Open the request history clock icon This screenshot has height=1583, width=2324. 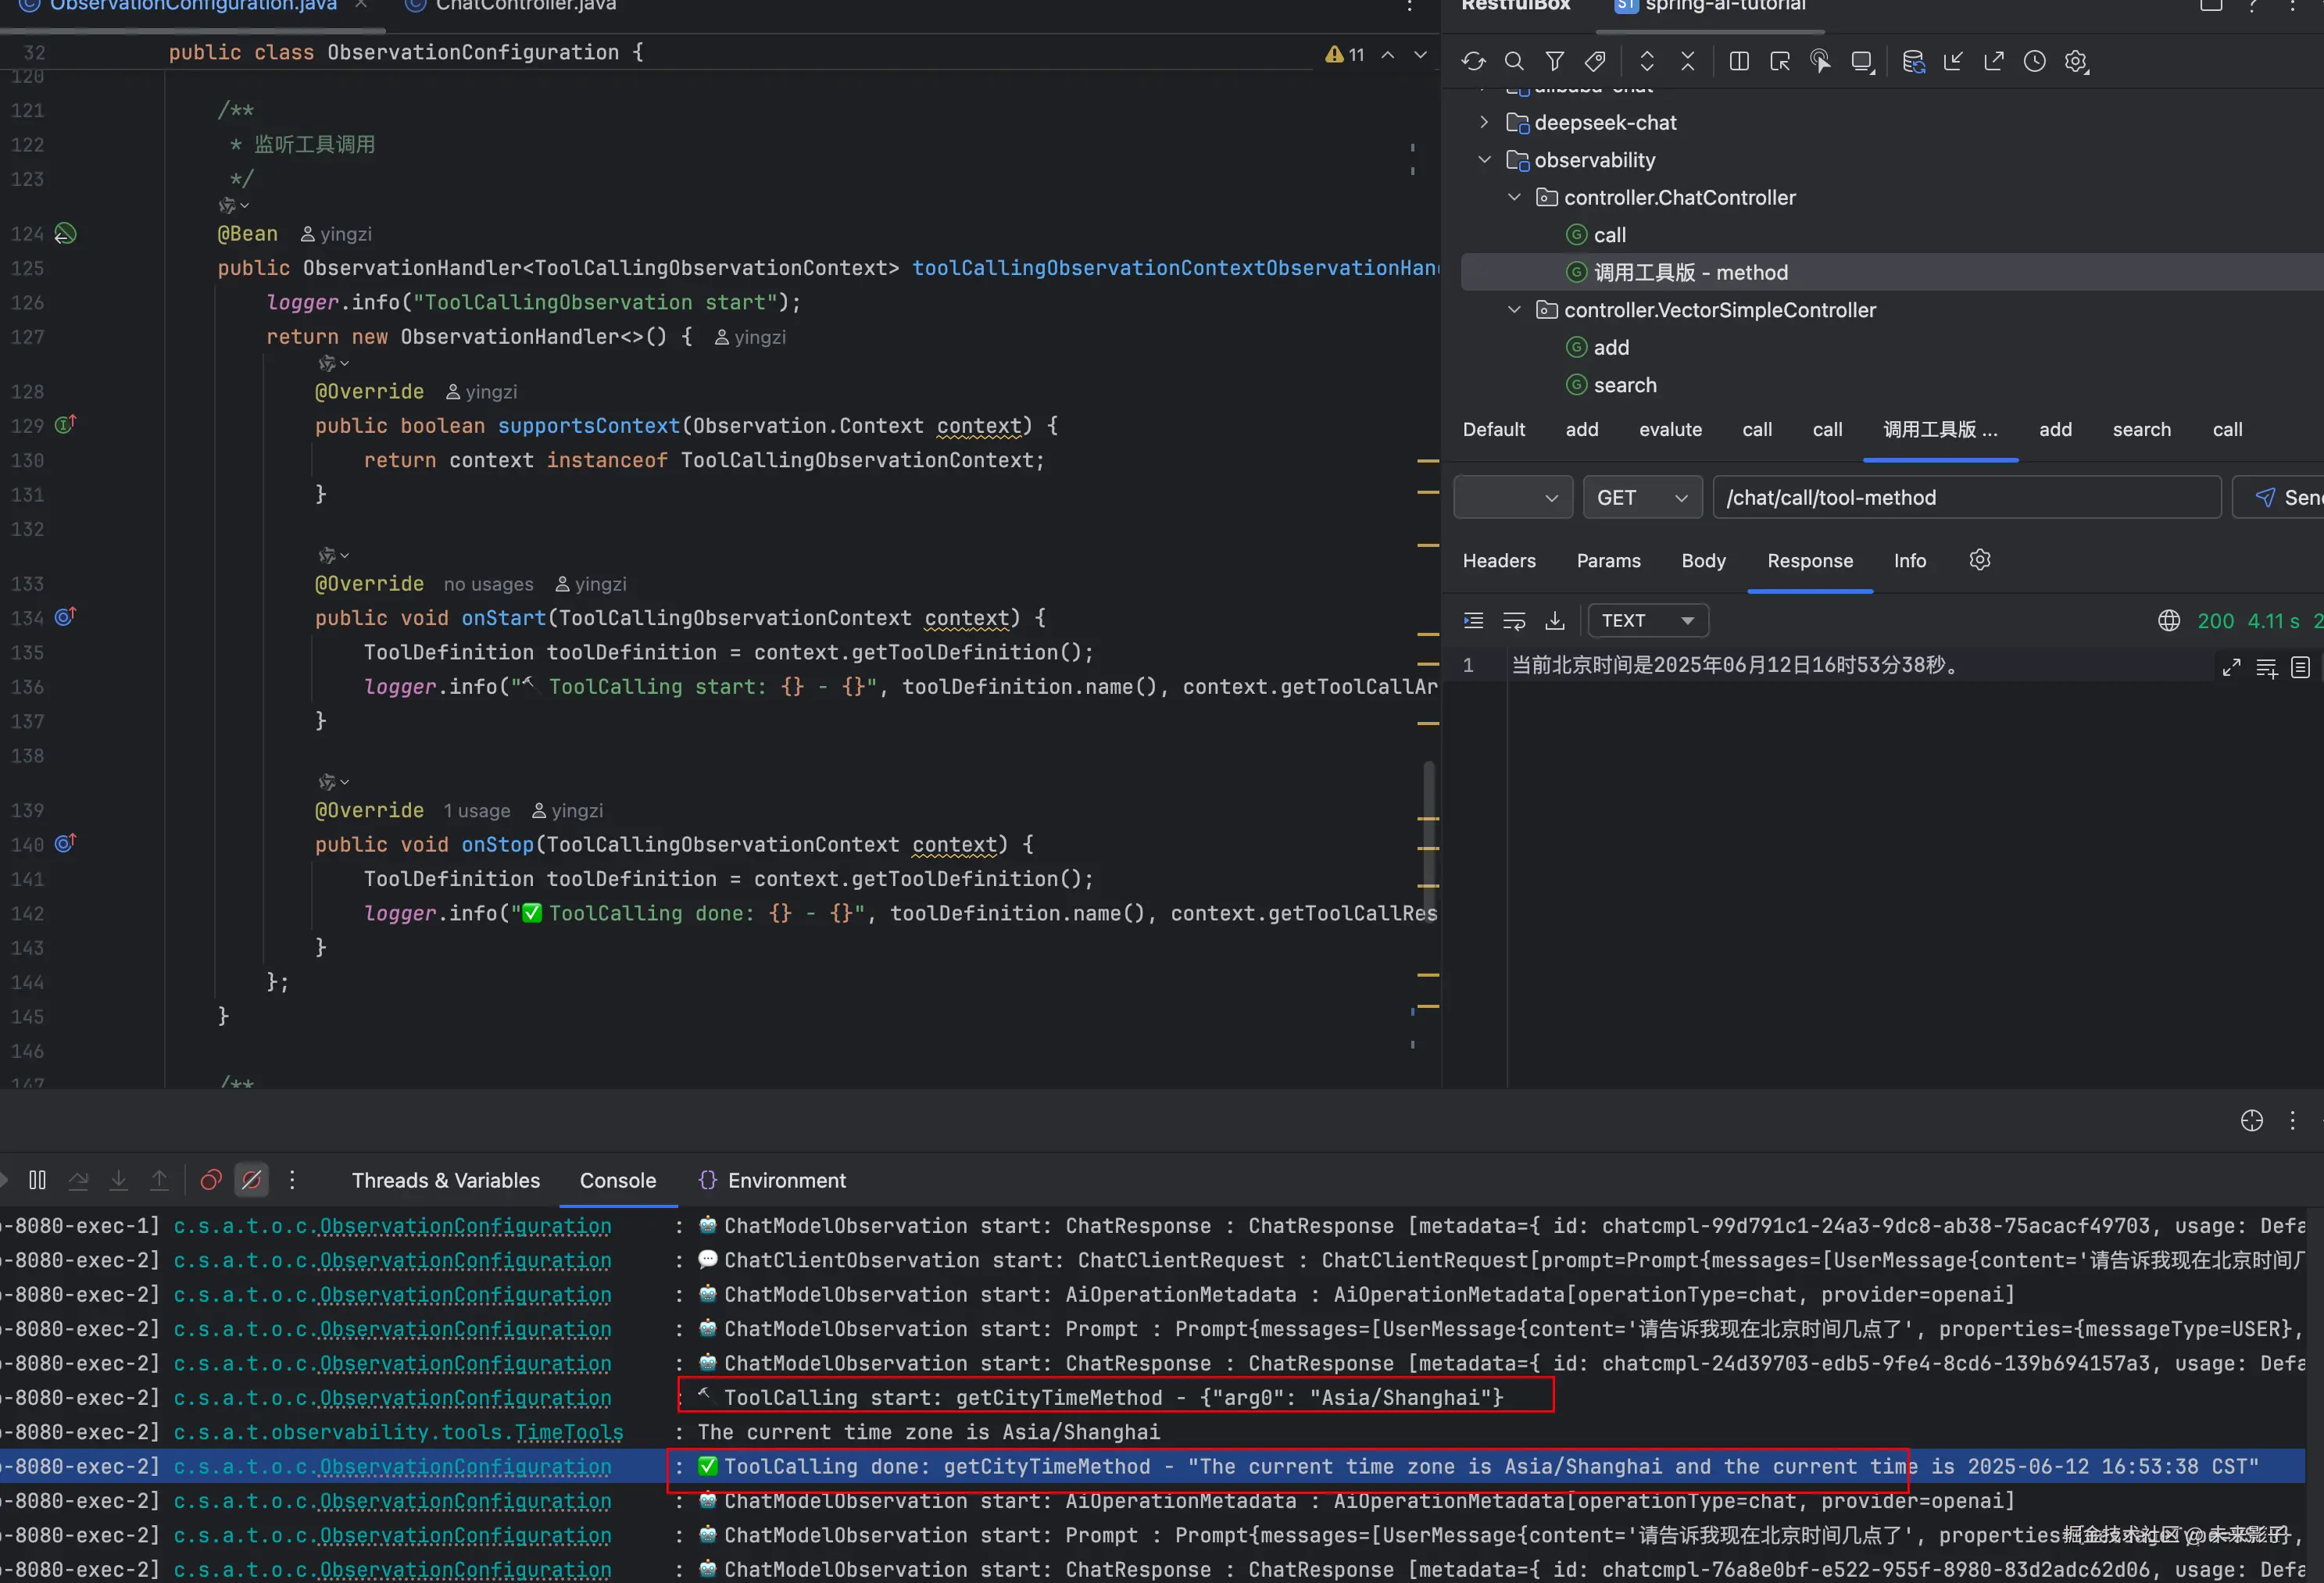pos(2034,61)
